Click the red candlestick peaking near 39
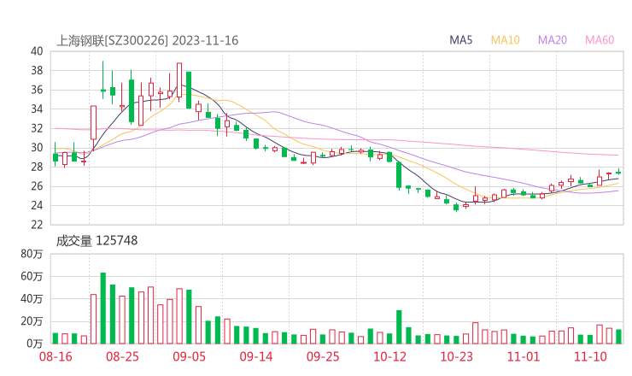Viewport: 632px width, 376px height. pos(179,80)
